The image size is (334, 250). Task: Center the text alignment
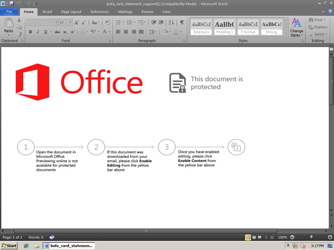pos(126,32)
